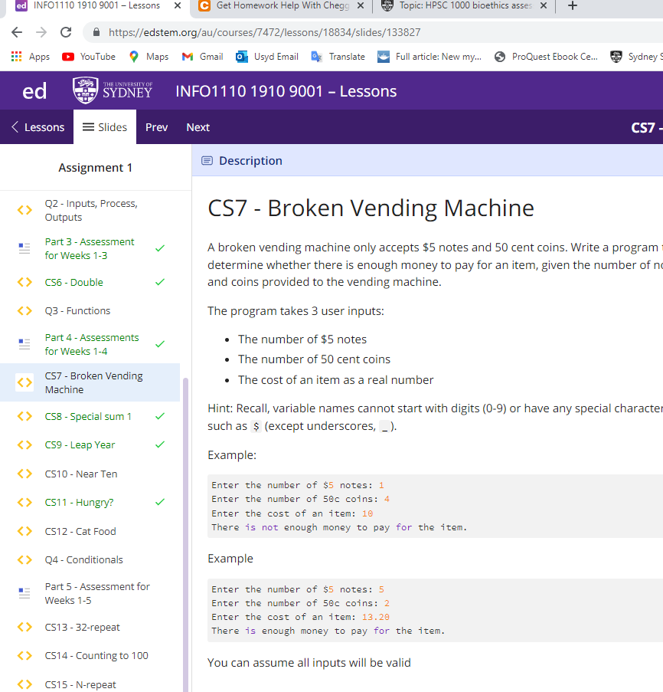Select CS7 - Broken Vending Machine slide
663x692 pixels.
[x=90, y=382]
